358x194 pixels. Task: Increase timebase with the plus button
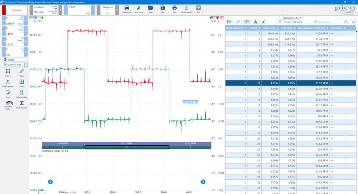pyautogui.click(x=60, y=10)
